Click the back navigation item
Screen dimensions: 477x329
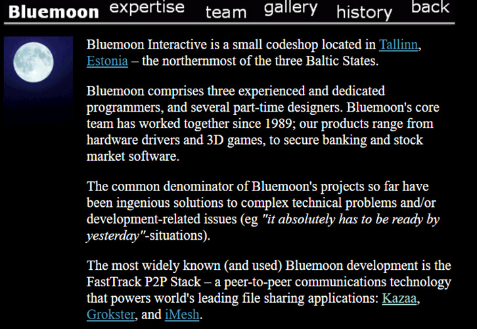click(430, 7)
